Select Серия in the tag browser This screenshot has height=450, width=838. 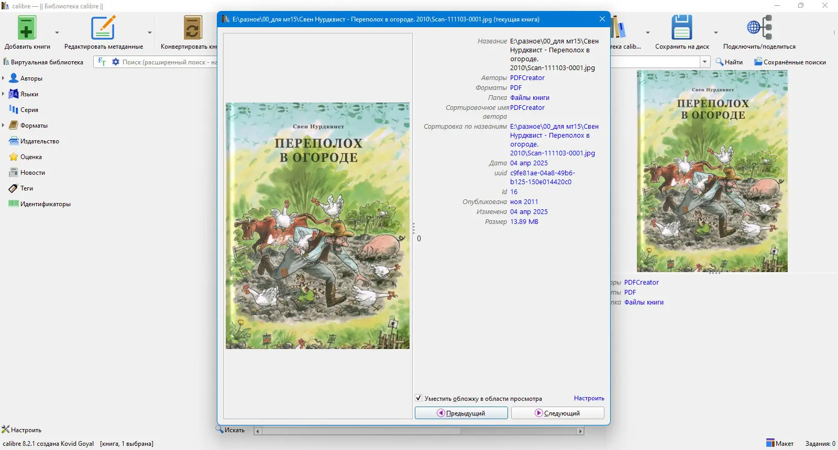point(29,110)
